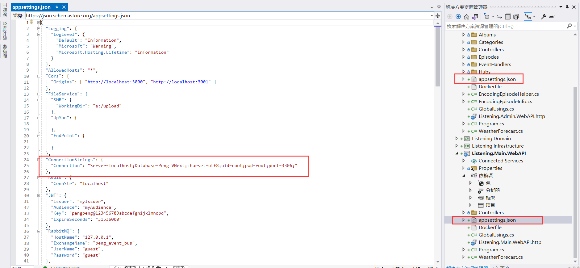Toggle Show All Files

point(516,17)
